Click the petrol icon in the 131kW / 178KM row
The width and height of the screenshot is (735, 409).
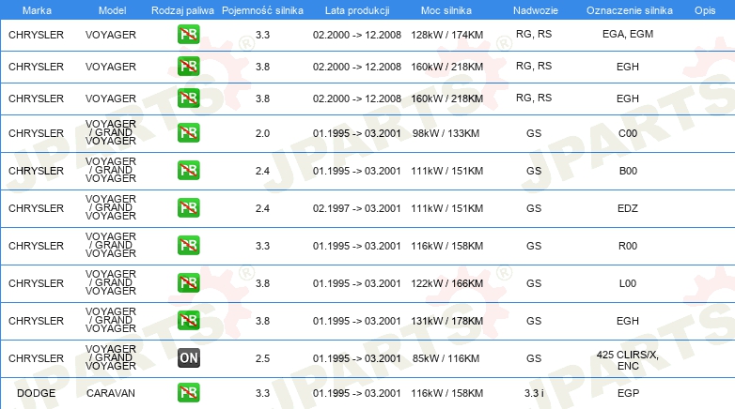click(188, 321)
